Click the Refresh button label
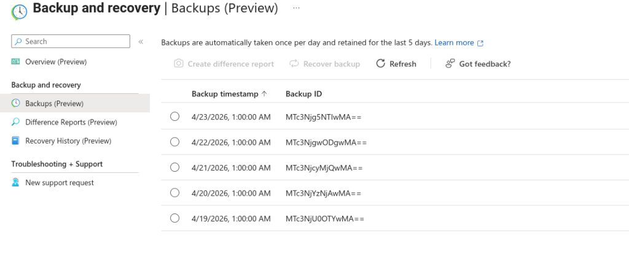The image size is (629, 257). tap(403, 64)
